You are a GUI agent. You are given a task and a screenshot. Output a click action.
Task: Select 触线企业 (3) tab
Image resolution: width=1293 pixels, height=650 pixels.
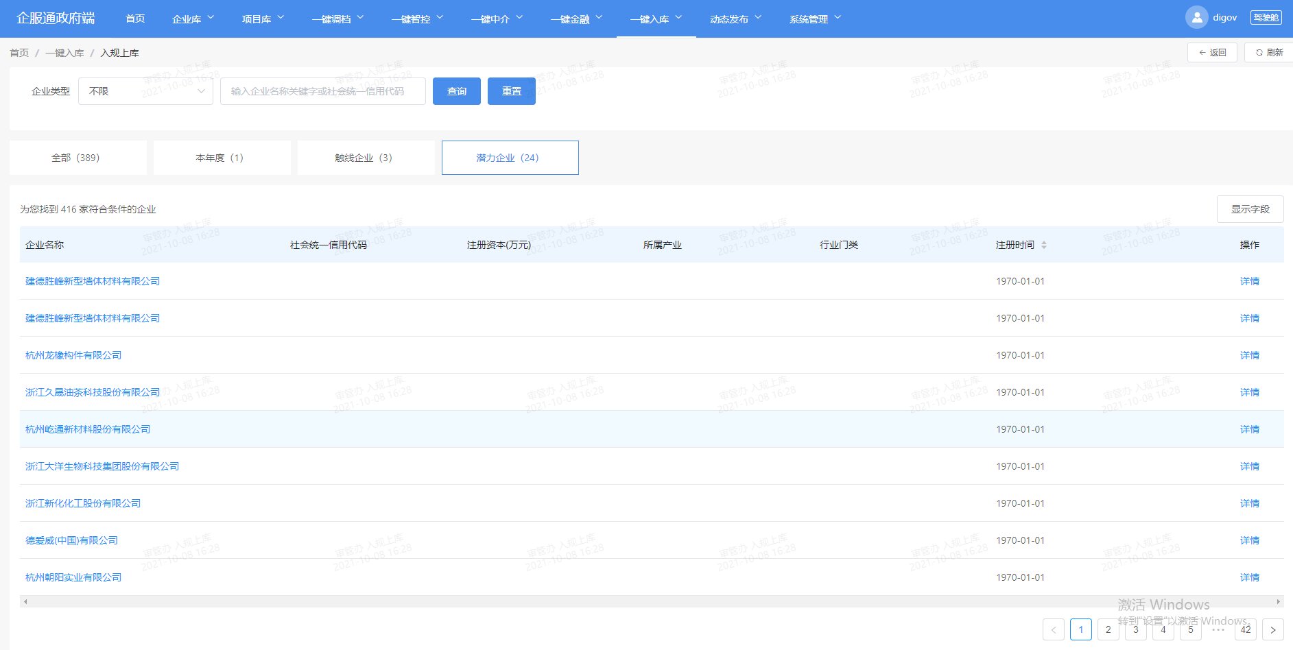(366, 158)
